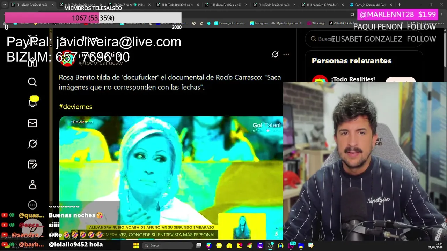Click the media control icon in browser toolbar
447x251 pixels.
352,15
